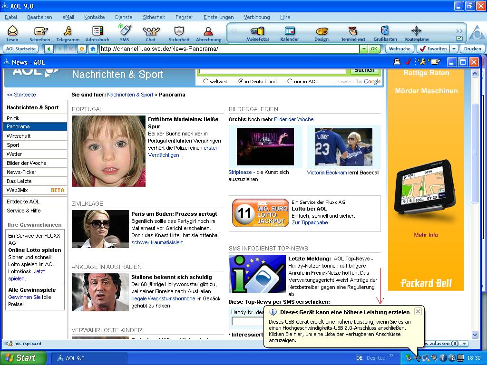
Task: Open the Victoria Beckham baseball thumbnail
Action: 343,146
